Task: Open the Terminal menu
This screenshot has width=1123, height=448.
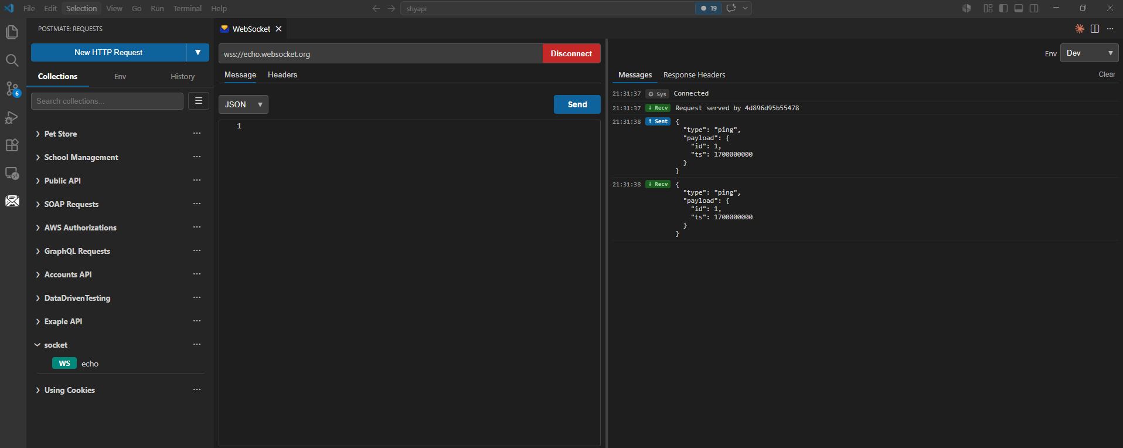Action: pos(187,8)
